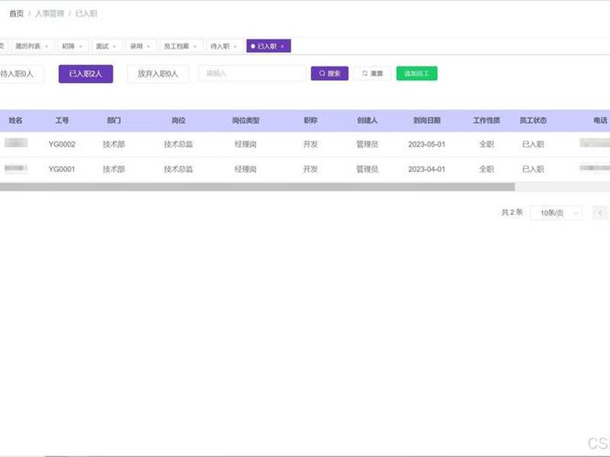The width and height of the screenshot is (610, 457).
Task: Click the table's horizontal scrollbar
Action: (257, 187)
